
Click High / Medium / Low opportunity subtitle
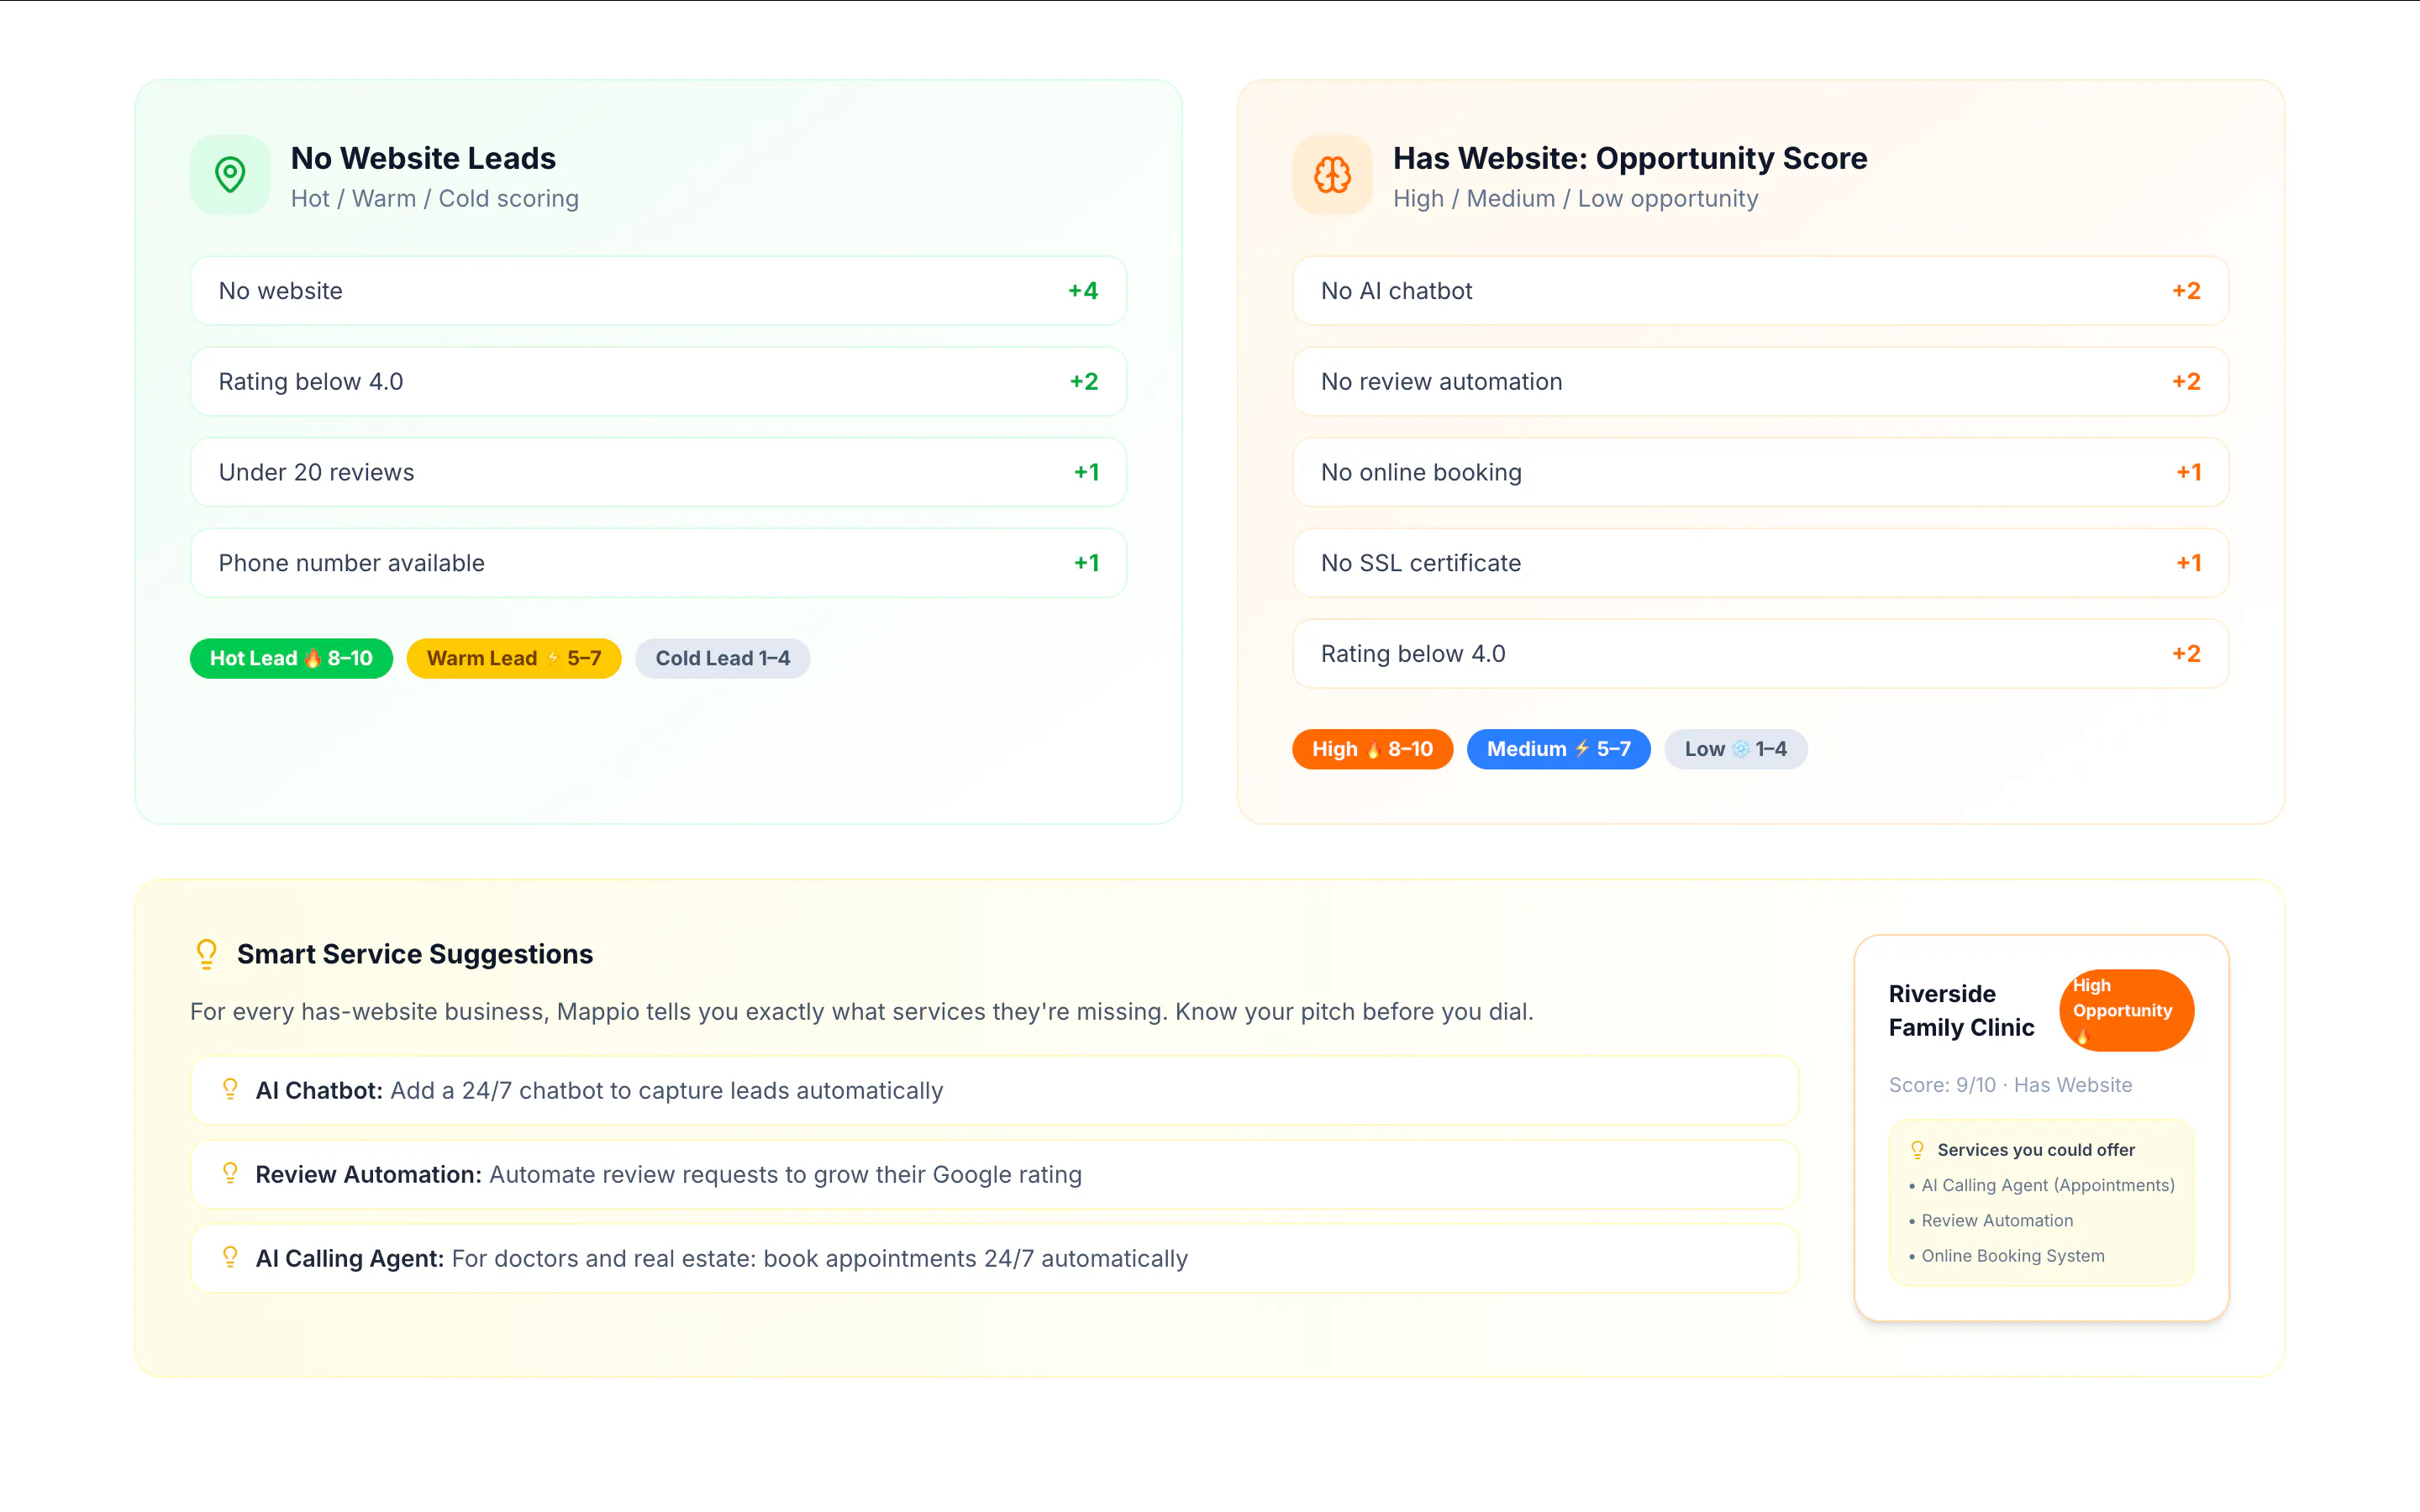[1575, 198]
